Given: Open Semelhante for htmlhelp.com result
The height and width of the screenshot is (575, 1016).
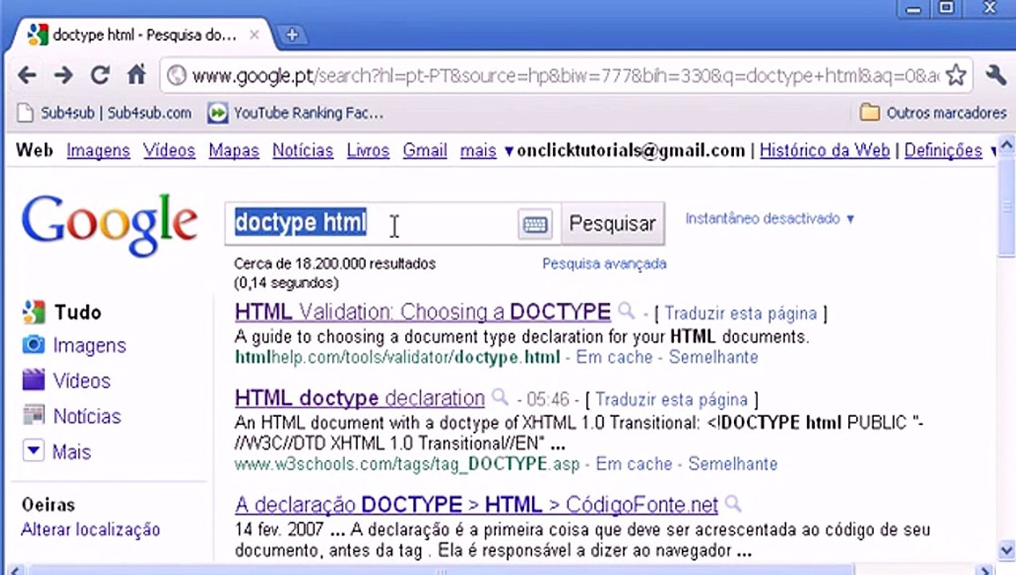Looking at the screenshot, I should pos(713,357).
